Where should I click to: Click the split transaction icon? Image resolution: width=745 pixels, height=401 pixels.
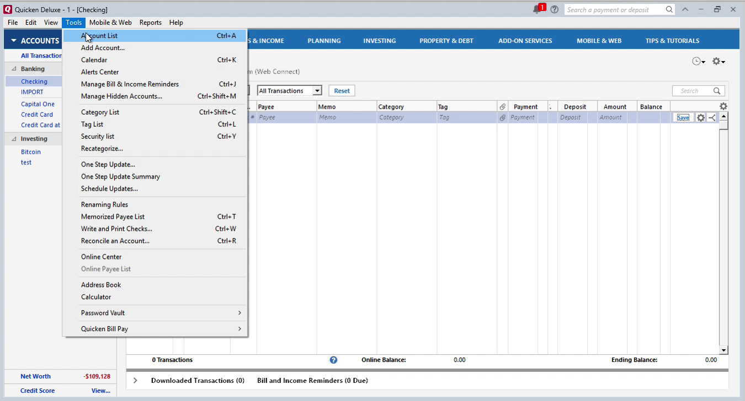pos(712,117)
